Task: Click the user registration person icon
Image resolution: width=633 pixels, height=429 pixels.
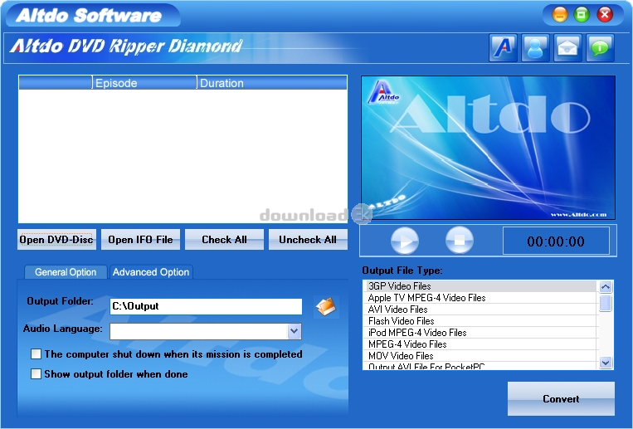Action: [535, 48]
